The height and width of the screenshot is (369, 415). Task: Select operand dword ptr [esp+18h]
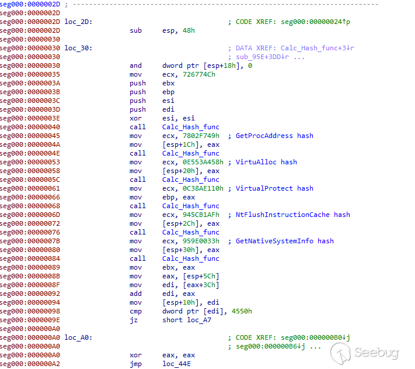202,65
